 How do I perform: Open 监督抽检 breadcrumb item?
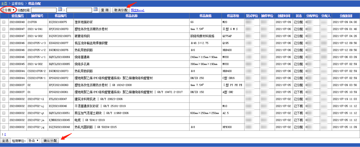pyautogui.click(x=18, y=3)
